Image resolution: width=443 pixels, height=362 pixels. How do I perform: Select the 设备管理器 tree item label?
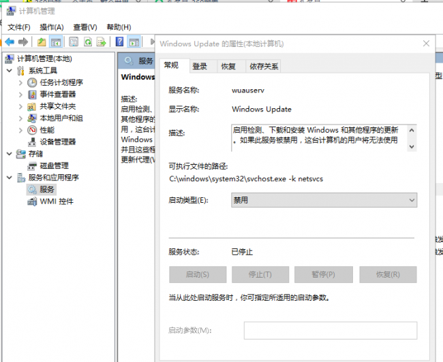pos(58,142)
